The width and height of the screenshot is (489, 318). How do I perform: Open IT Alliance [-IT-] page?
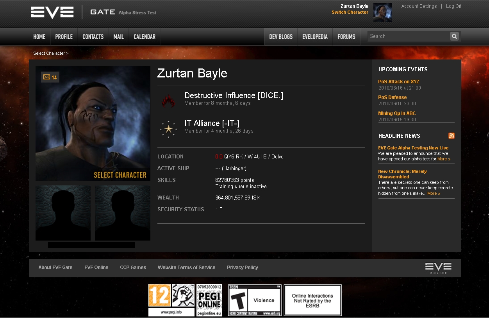212,123
